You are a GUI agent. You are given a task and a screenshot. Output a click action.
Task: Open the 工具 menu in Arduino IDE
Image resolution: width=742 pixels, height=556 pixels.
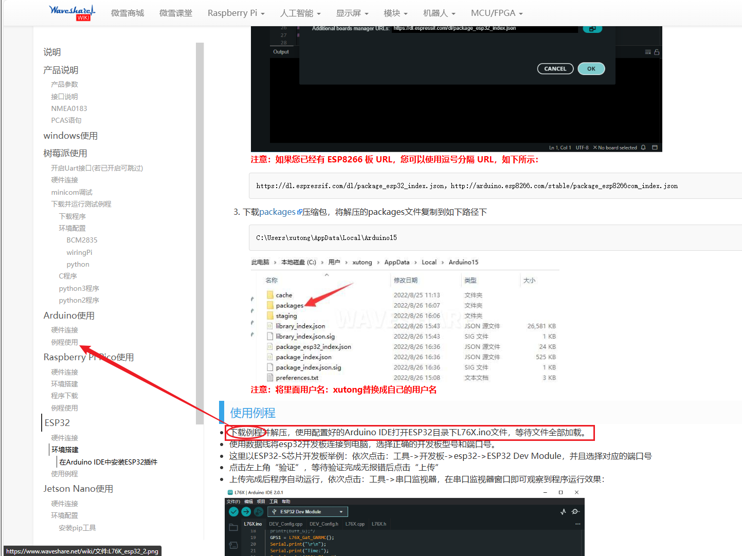pos(274,502)
